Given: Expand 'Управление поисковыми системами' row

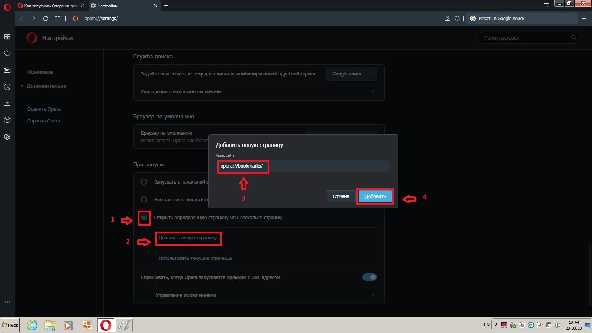Looking at the screenshot, I should [x=259, y=91].
